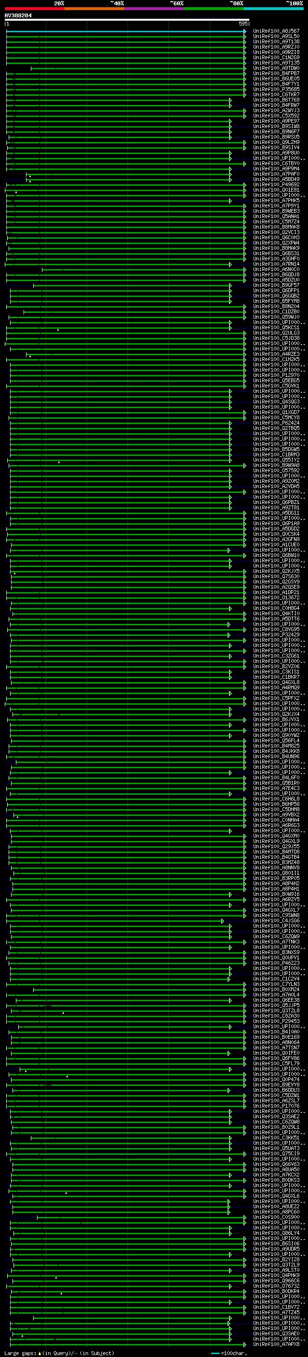
Task: Click the red 20% identity legend segment
Action: (x=34, y=9)
